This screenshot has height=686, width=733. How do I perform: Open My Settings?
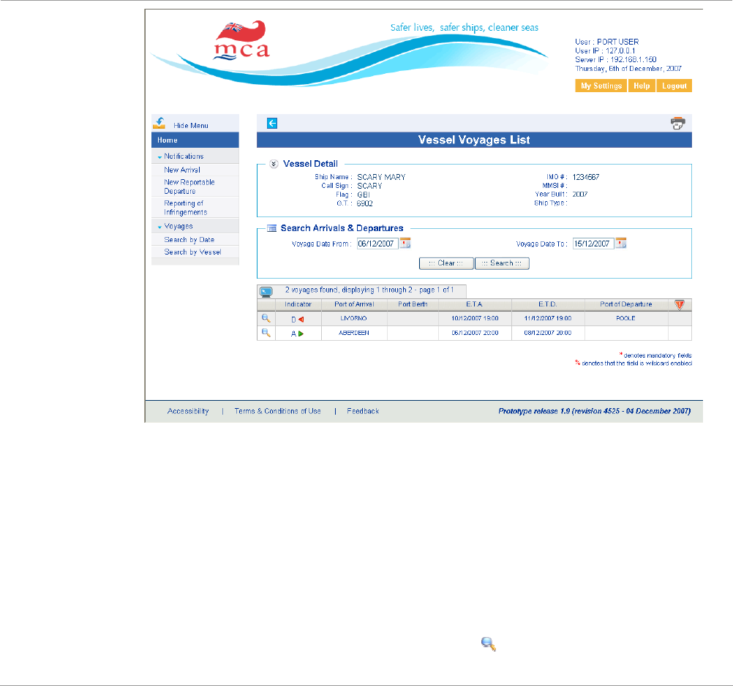point(601,86)
